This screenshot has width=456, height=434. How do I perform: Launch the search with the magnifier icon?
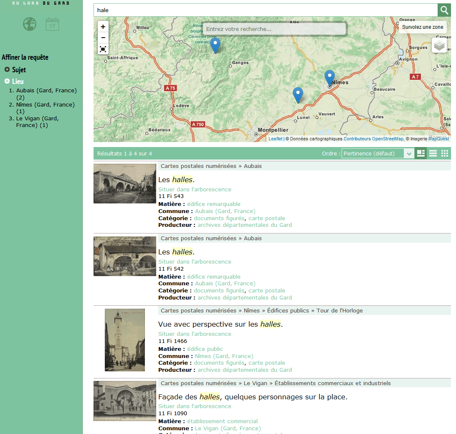[443, 10]
